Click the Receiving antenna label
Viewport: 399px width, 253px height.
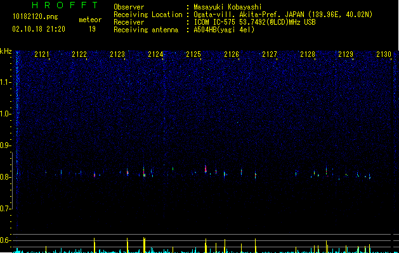click(x=146, y=30)
